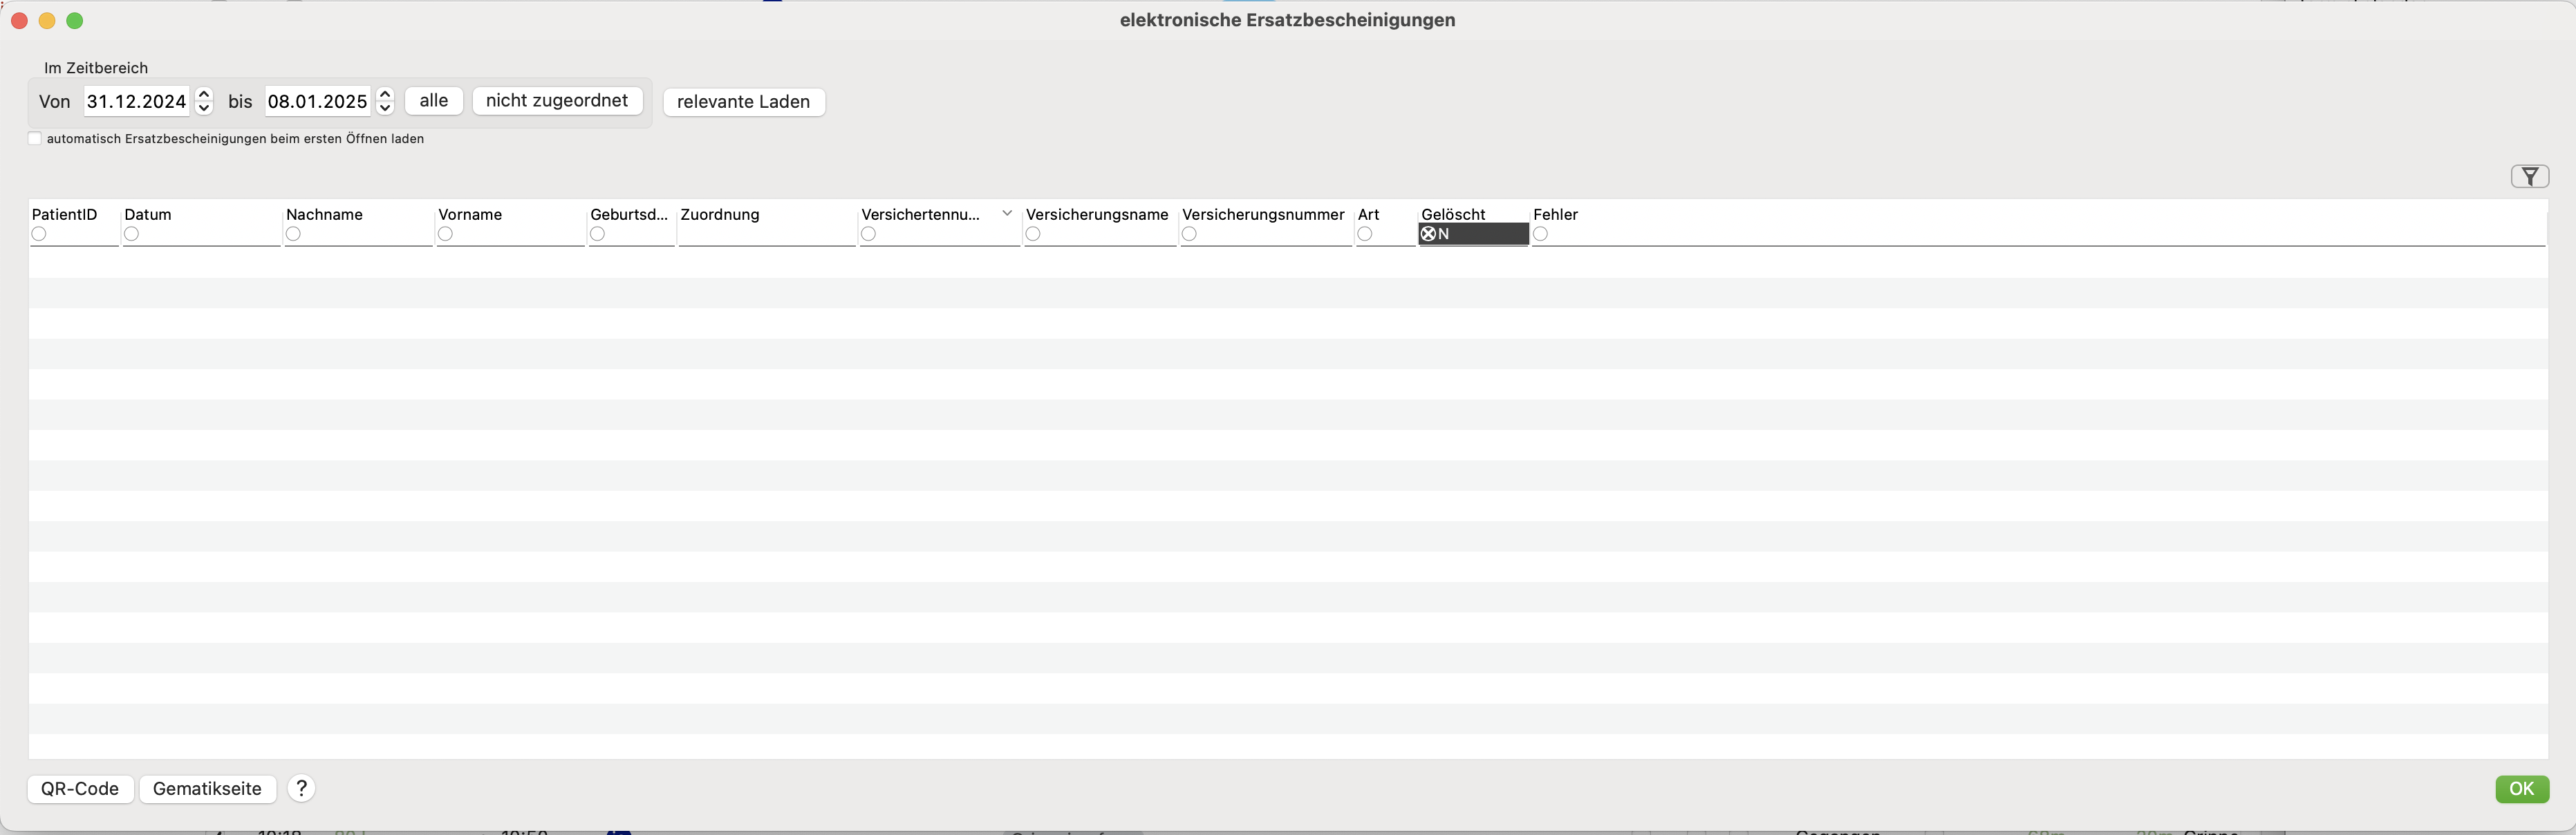Image resolution: width=2576 pixels, height=835 pixels.
Task: Open the table filter funnel icon
Action: click(x=2529, y=176)
